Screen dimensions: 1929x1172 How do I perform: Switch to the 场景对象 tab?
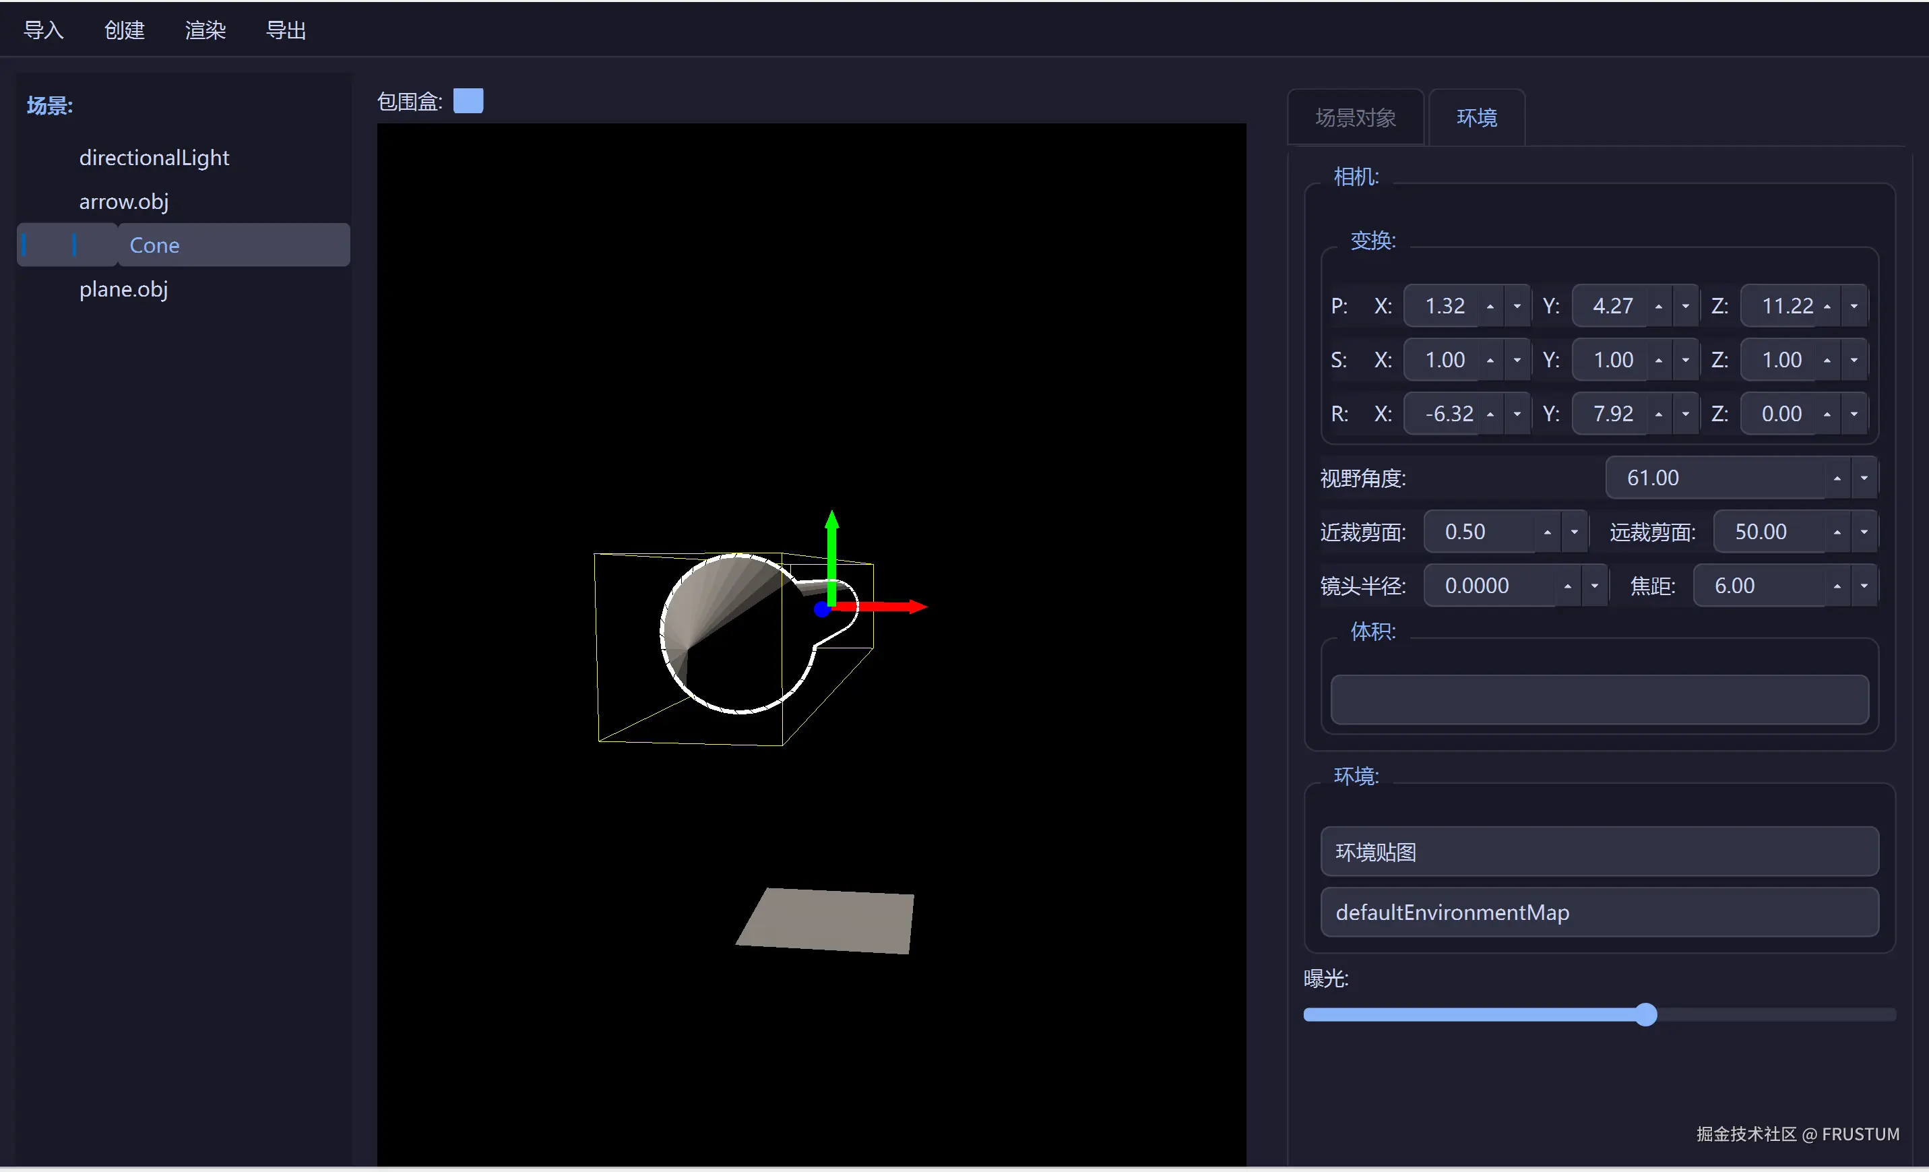pyautogui.click(x=1355, y=117)
